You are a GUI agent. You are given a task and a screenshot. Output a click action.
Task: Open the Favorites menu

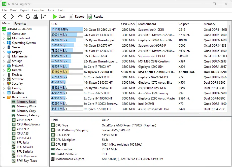[38, 10]
